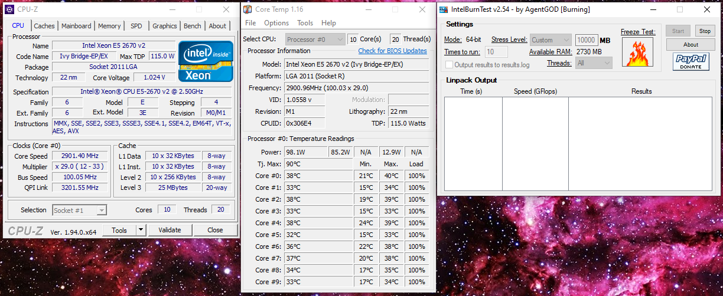
Task: Open the Socket #1 selection dropdown in CPU-Z
Action: click(79, 210)
